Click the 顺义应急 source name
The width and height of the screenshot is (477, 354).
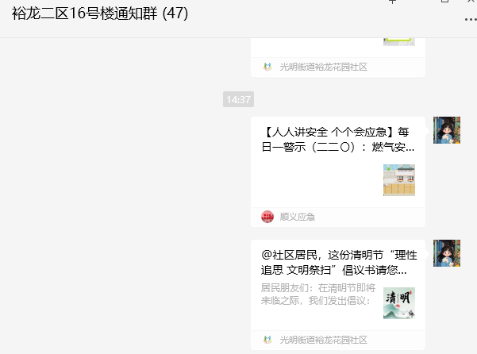pyautogui.click(x=297, y=217)
